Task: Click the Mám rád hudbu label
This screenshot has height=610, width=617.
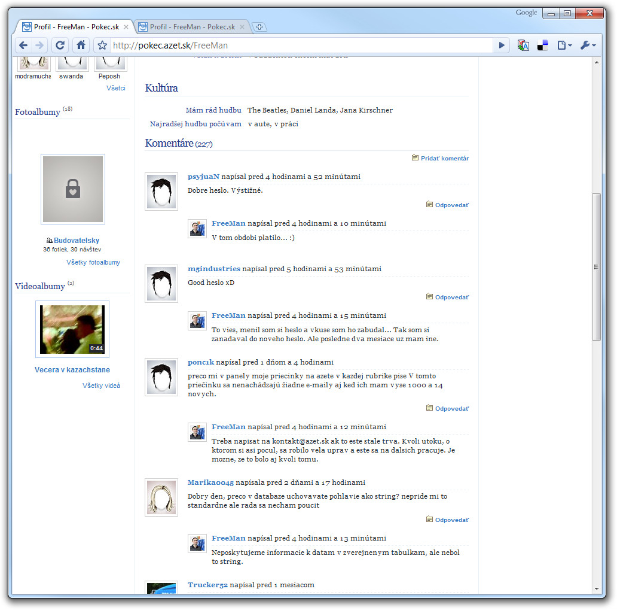Action: click(213, 110)
